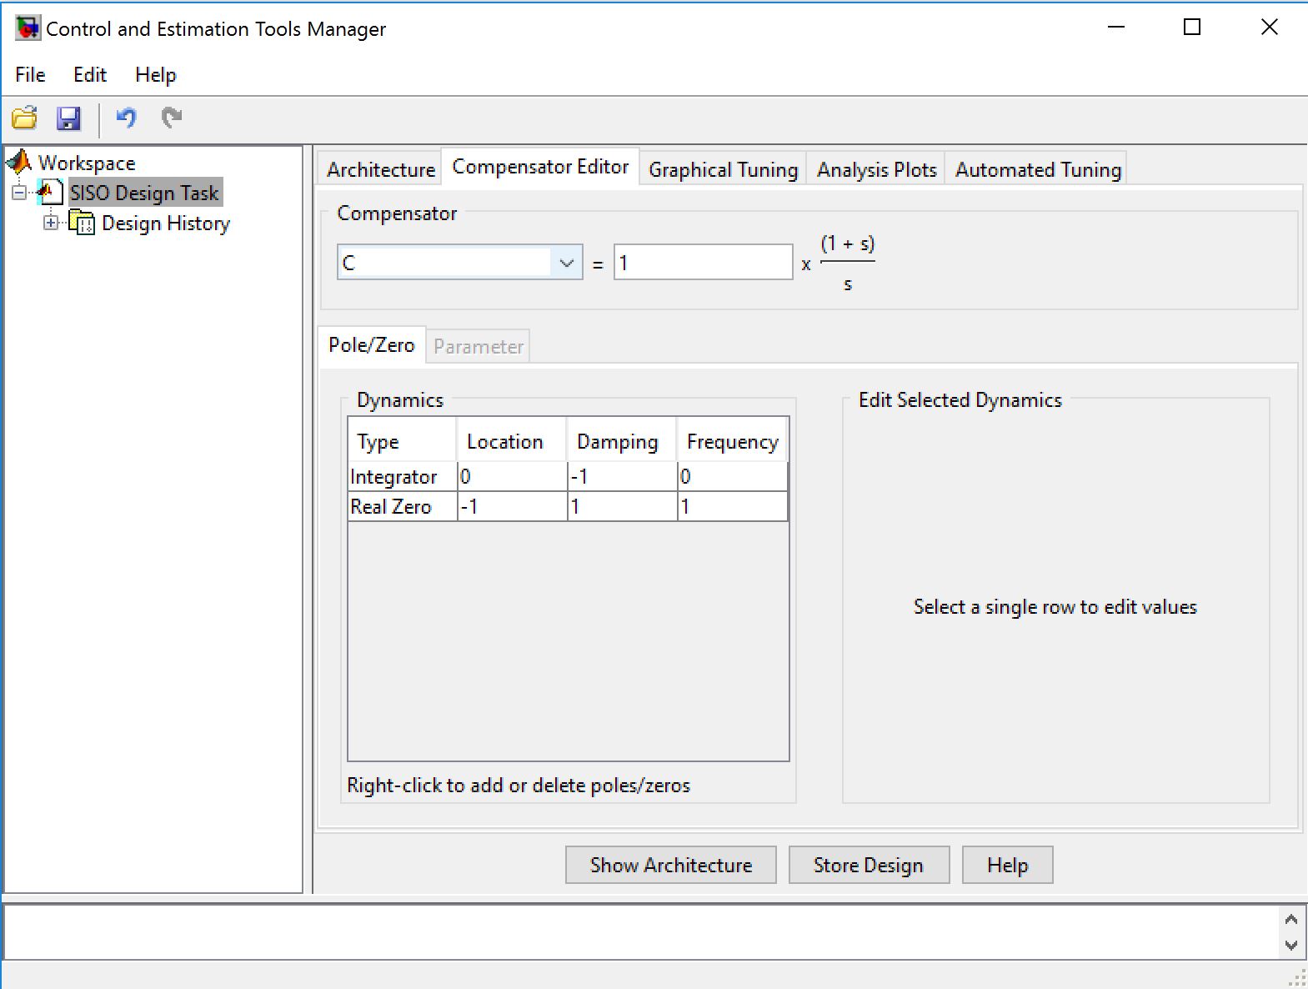Click the Design History folder icon
1308x989 pixels.
pos(82,223)
